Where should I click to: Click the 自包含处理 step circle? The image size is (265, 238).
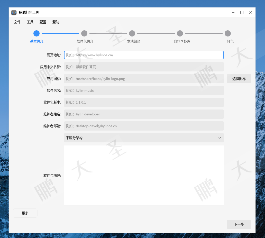(180, 33)
